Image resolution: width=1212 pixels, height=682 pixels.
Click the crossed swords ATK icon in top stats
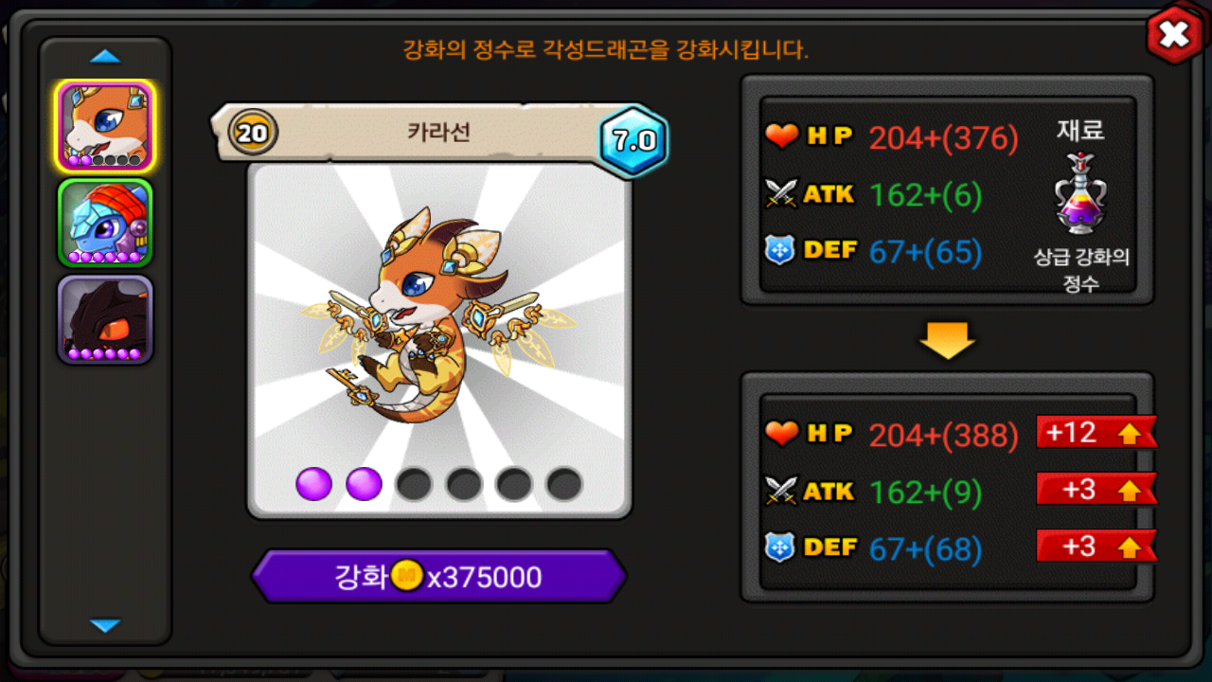pos(782,194)
